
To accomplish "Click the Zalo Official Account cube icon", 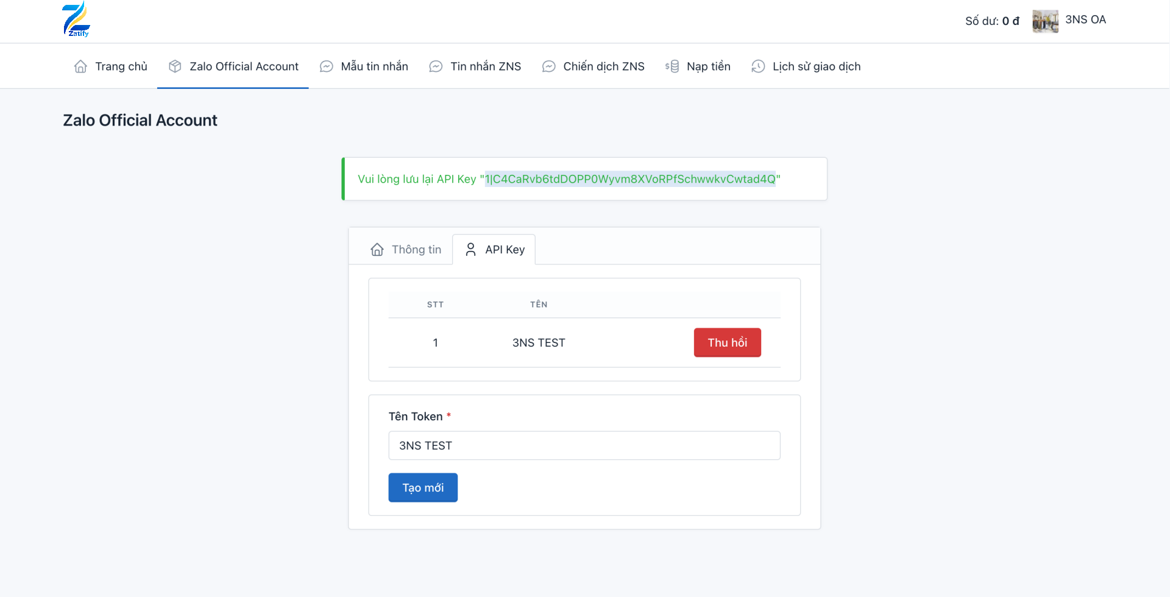I will [x=175, y=66].
